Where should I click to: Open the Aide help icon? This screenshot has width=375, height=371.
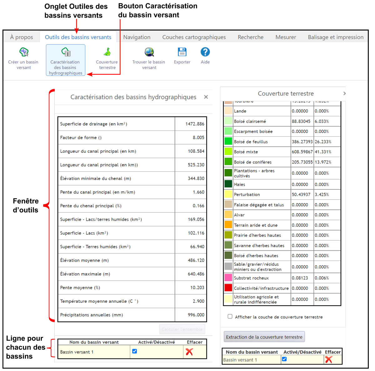coord(205,52)
